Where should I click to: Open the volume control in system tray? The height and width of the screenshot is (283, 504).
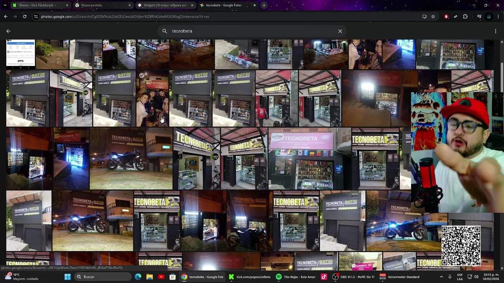click(476, 277)
